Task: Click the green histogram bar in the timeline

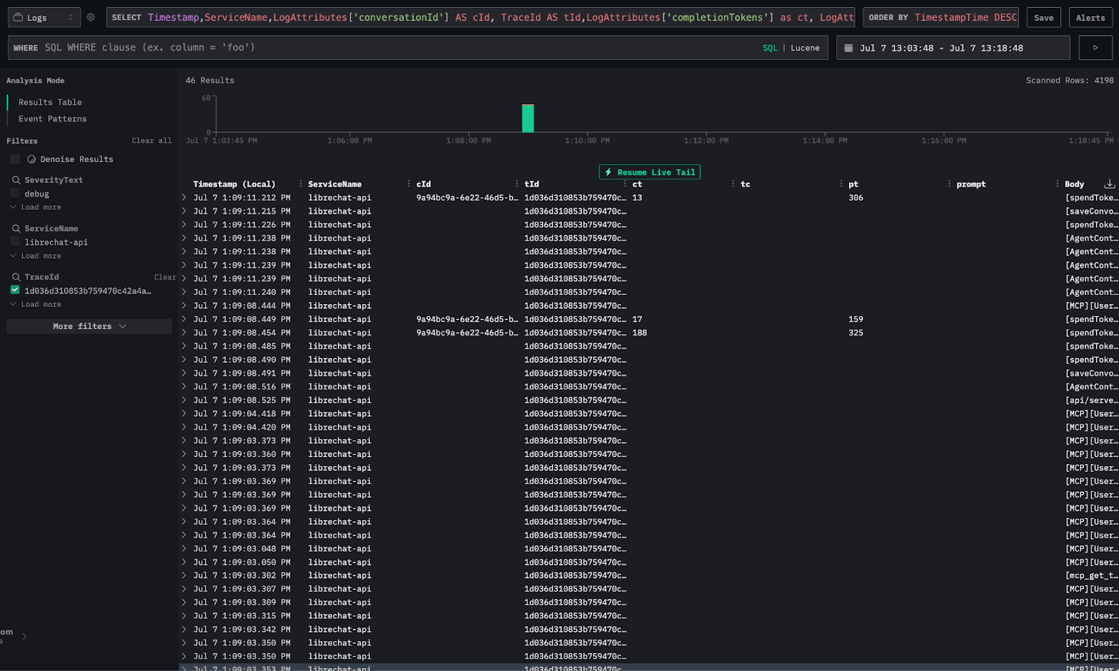Action: [x=527, y=118]
